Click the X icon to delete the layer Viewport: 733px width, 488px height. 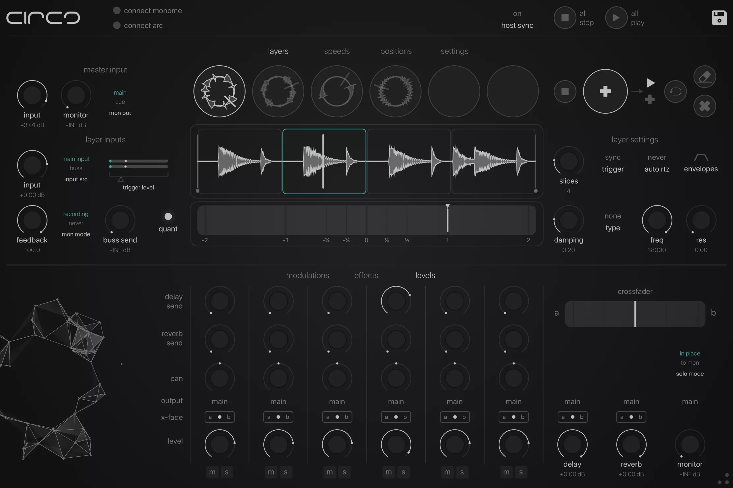point(704,106)
